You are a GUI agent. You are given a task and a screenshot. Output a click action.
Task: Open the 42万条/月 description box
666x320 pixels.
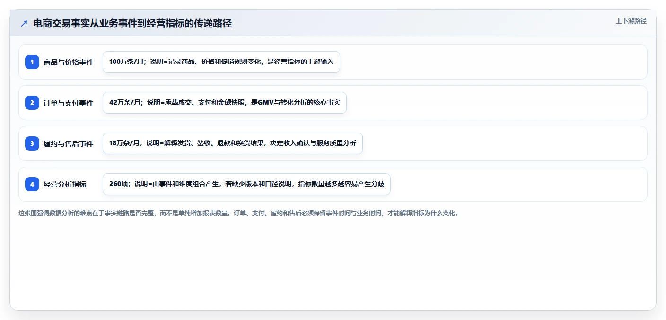225,103
